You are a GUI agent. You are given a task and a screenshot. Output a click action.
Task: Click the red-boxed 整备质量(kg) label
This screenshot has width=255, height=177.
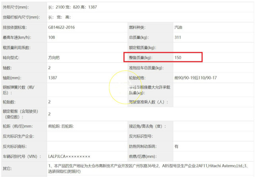pyautogui.click(x=141, y=58)
